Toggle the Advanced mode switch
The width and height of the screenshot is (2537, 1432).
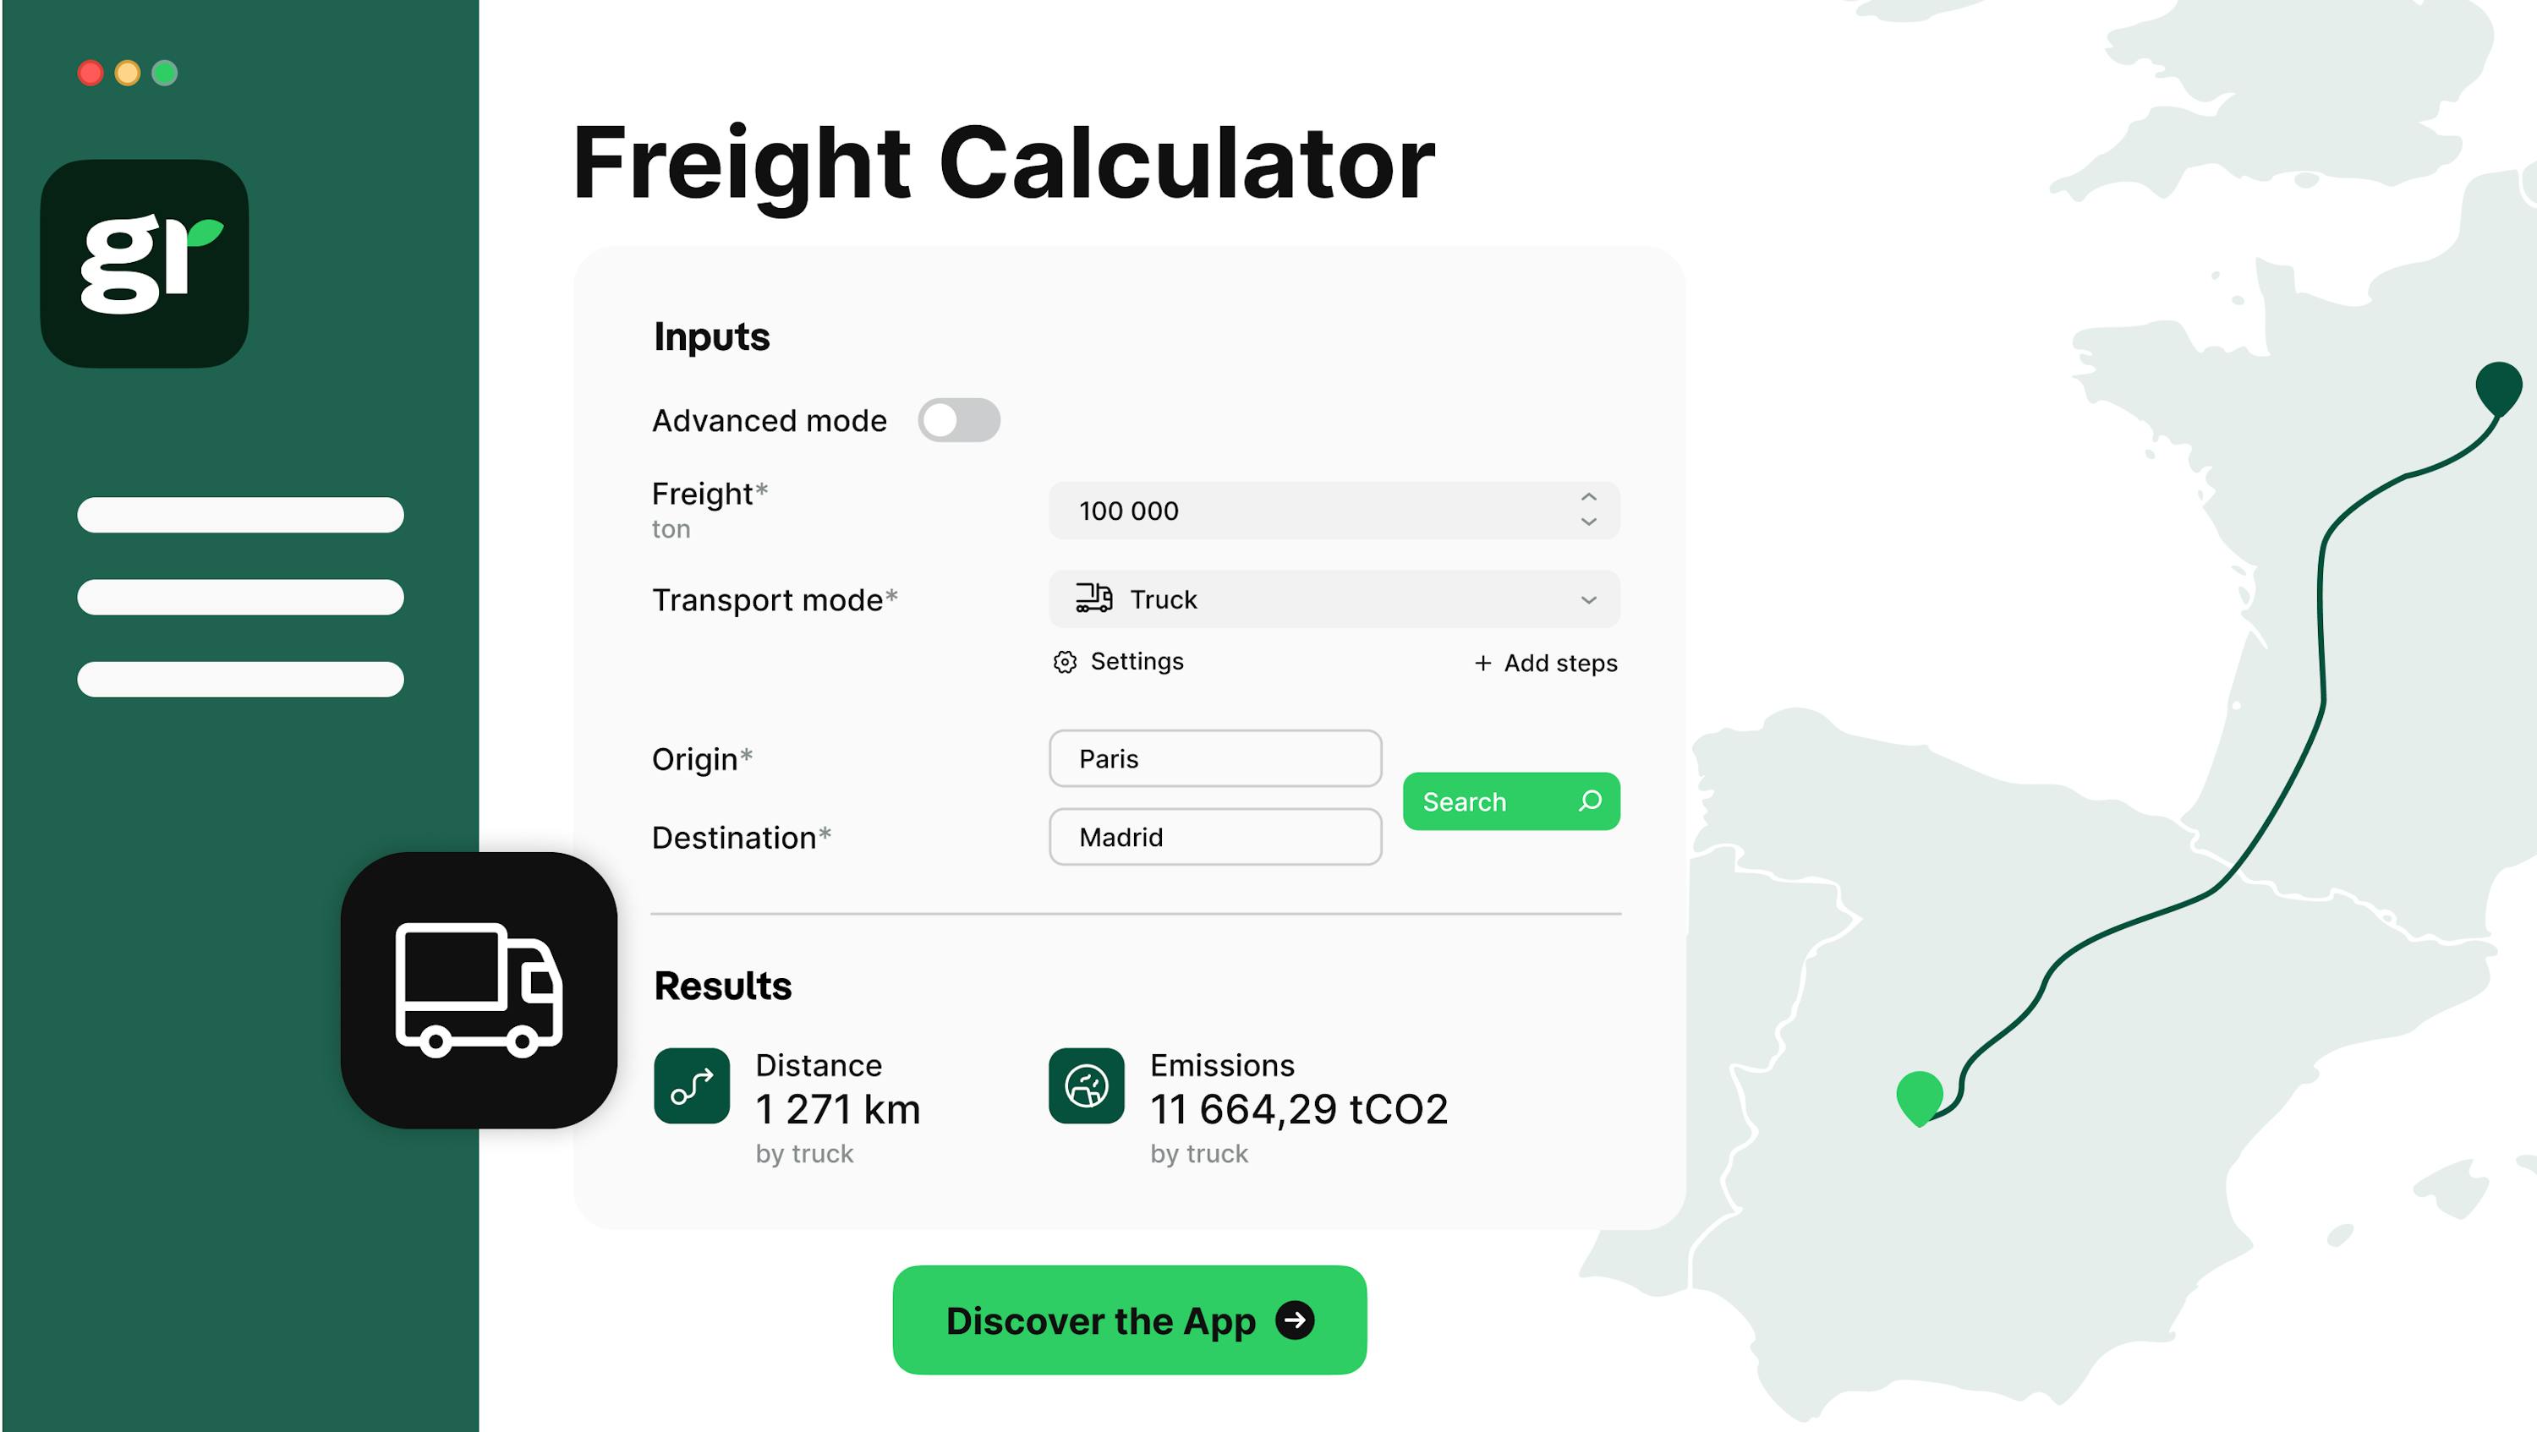pos(958,418)
